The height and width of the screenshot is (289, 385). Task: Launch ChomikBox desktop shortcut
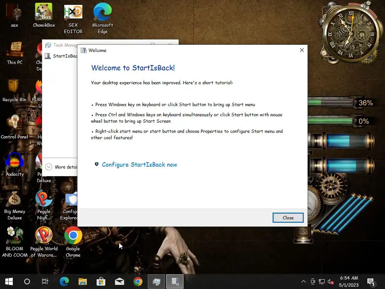pos(44,15)
